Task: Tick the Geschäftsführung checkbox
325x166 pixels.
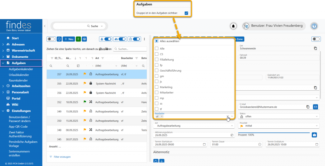Action: pos(157,70)
